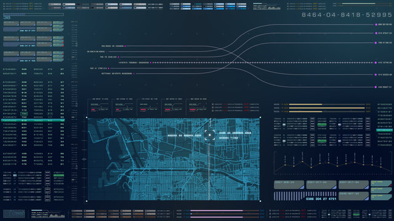Tick the third EXECUTE checkbox in bottom strip
The image size is (394, 221).
tap(270, 217)
